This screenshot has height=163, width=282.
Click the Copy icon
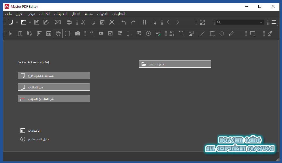point(93,22)
